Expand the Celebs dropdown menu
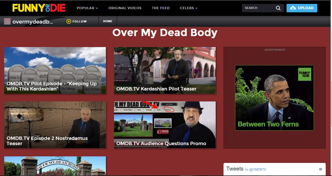The width and height of the screenshot is (332, 176). (189, 8)
